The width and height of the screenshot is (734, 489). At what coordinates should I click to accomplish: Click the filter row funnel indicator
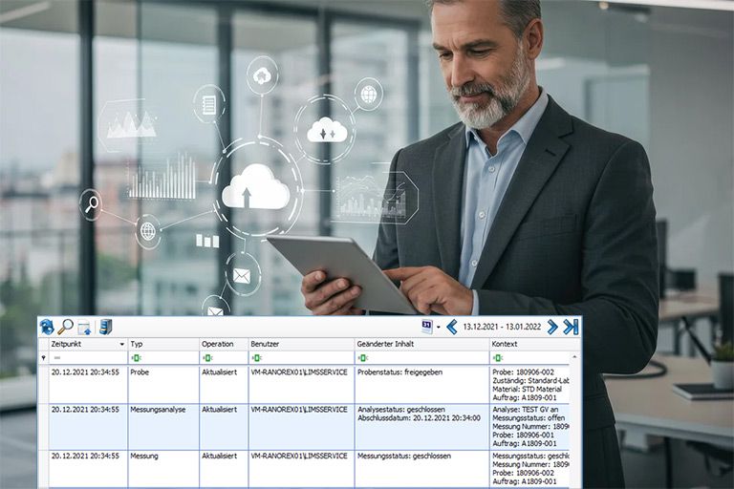[43, 358]
